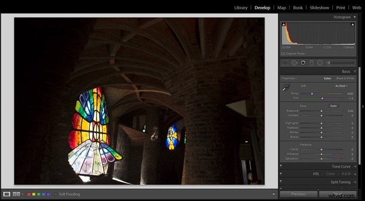Screen dimensions: 365x201
Task: Expand the Tone Curve panel
Action: (x=355, y=167)
